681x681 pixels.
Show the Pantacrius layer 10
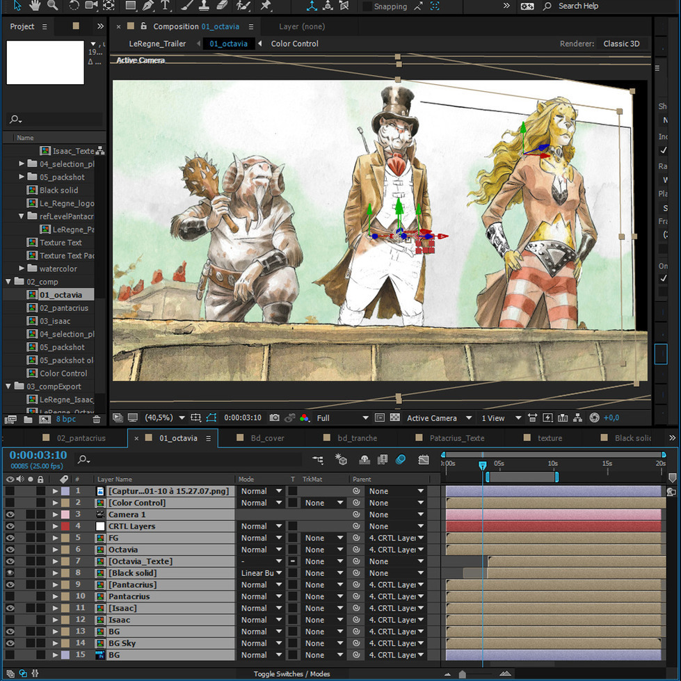click(10, 597)
